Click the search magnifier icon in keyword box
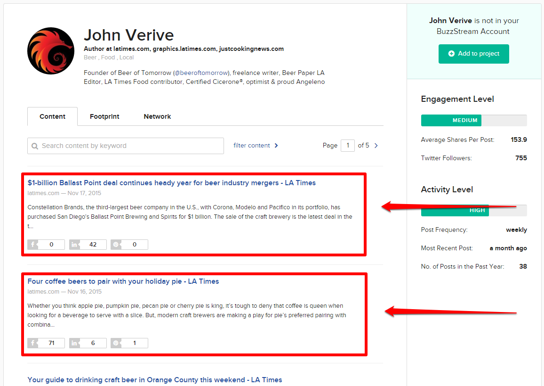544x386 pixels. pyautogui.click(x=35, y=146)
